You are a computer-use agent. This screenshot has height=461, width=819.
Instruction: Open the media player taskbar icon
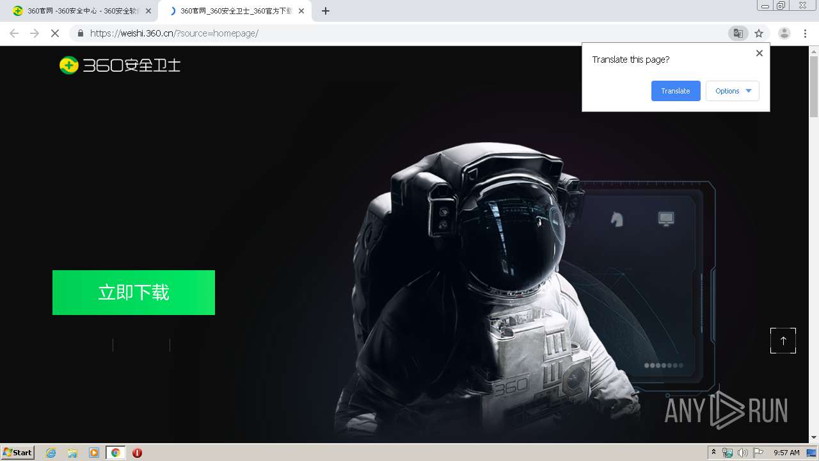[x=94, y=453]
